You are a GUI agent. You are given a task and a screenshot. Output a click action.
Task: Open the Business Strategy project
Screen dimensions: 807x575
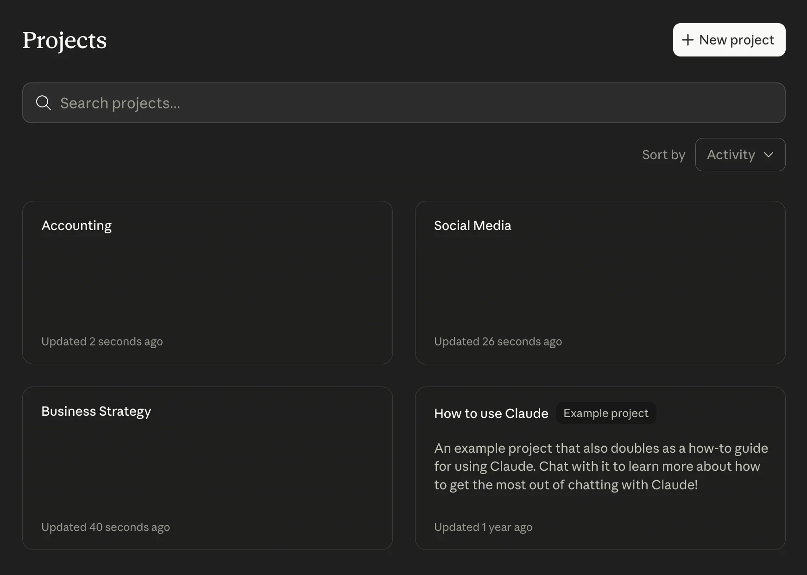[x=208, y=468]
